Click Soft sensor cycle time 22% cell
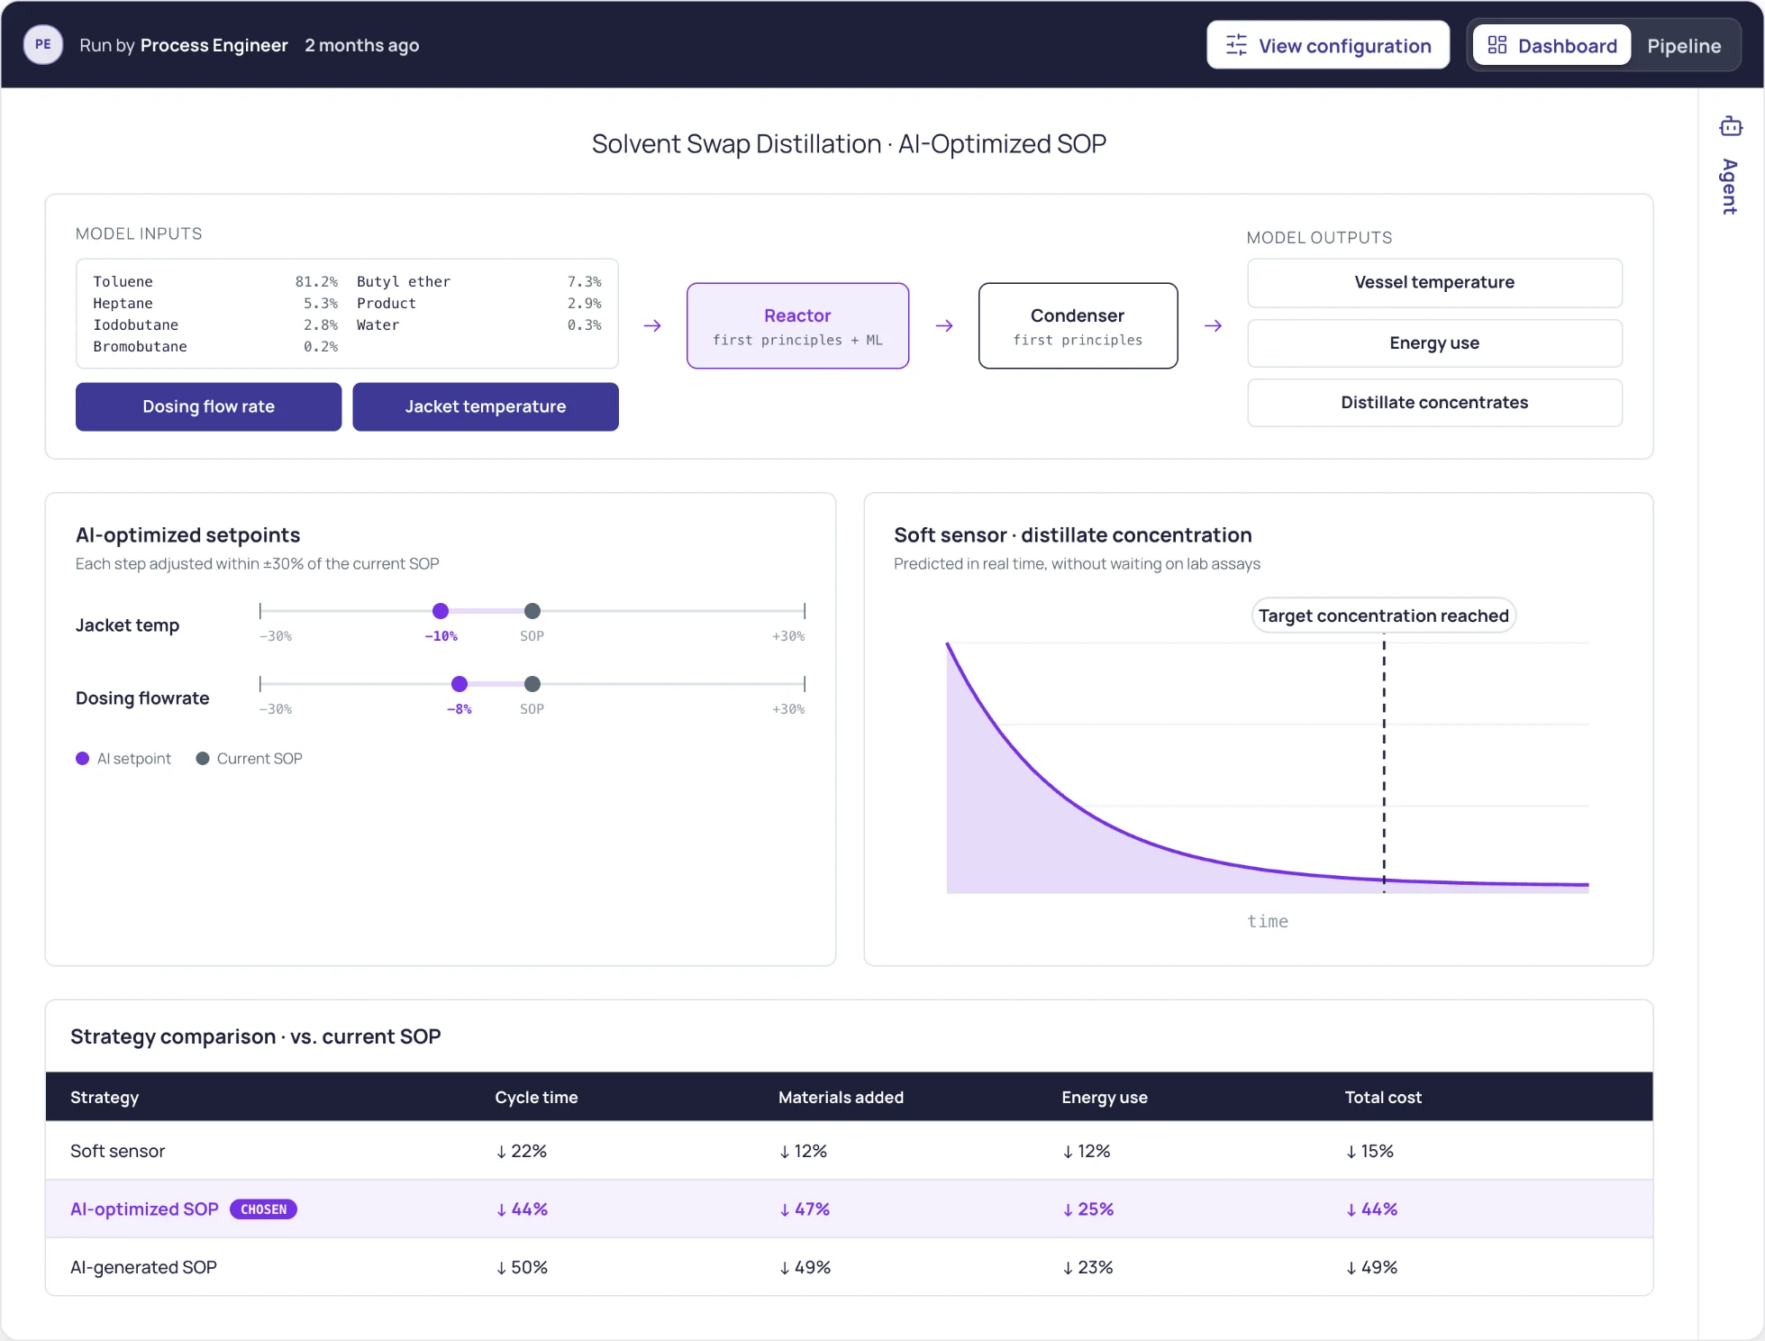 522,1151
